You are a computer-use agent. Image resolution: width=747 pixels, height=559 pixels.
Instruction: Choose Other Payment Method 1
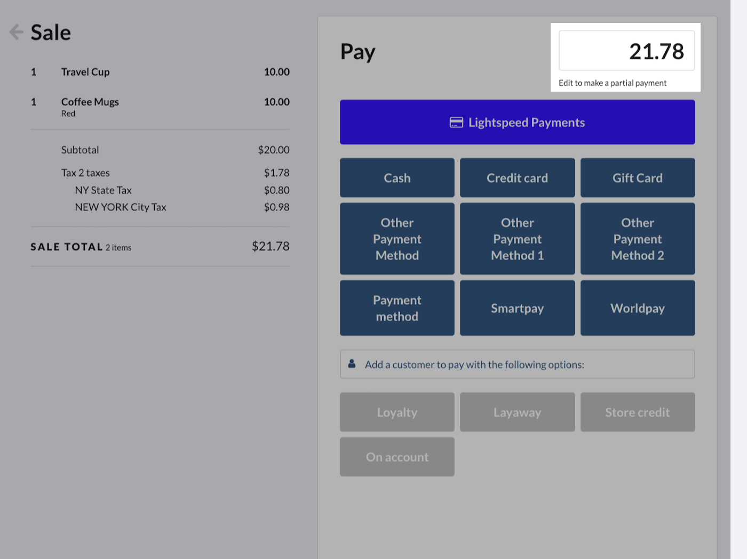[517, 239]
